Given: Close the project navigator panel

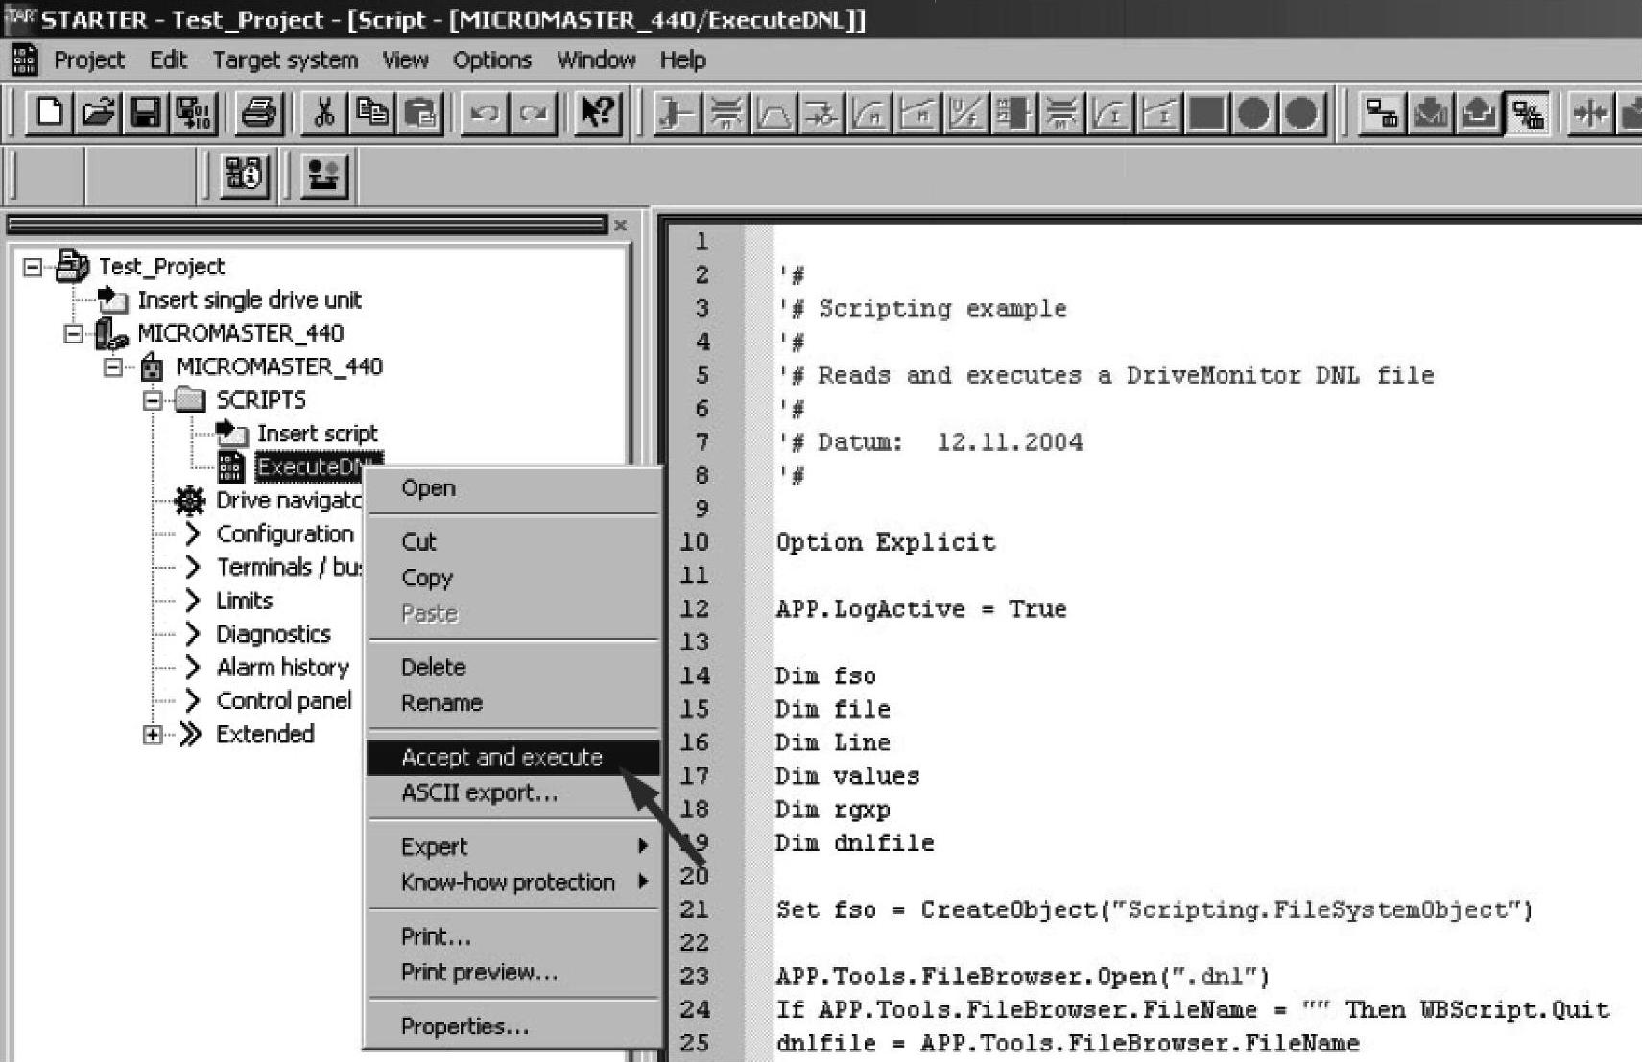Looking at the screenshot, I should point(620,225).
